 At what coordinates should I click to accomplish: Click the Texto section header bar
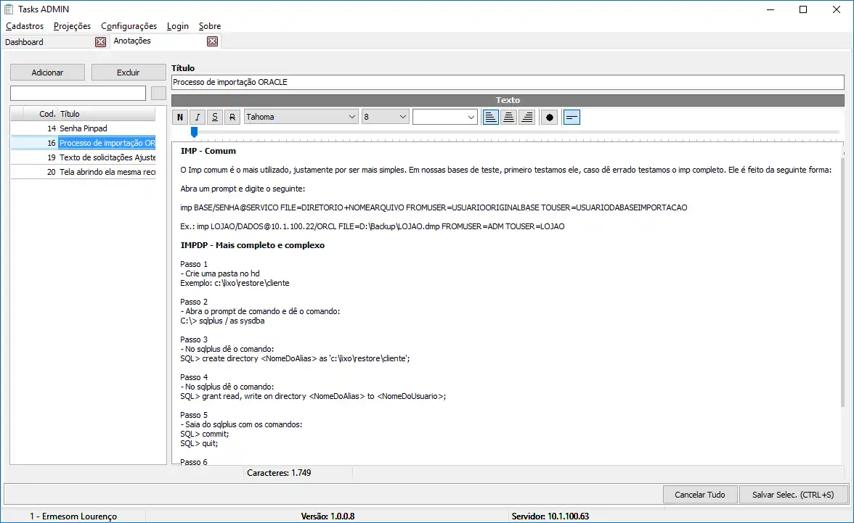(508, 100)
